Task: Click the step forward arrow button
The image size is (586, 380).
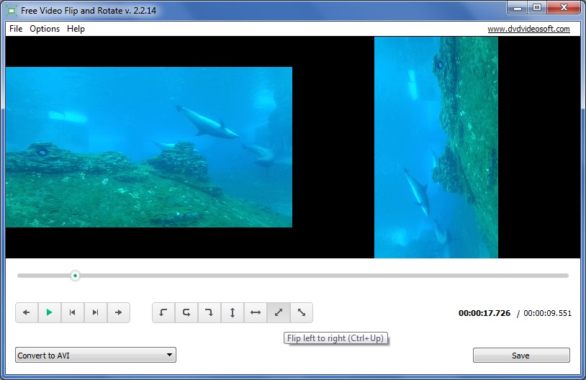Action: click(119, 312)
